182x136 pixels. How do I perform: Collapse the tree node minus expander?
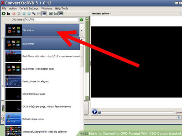3,86
